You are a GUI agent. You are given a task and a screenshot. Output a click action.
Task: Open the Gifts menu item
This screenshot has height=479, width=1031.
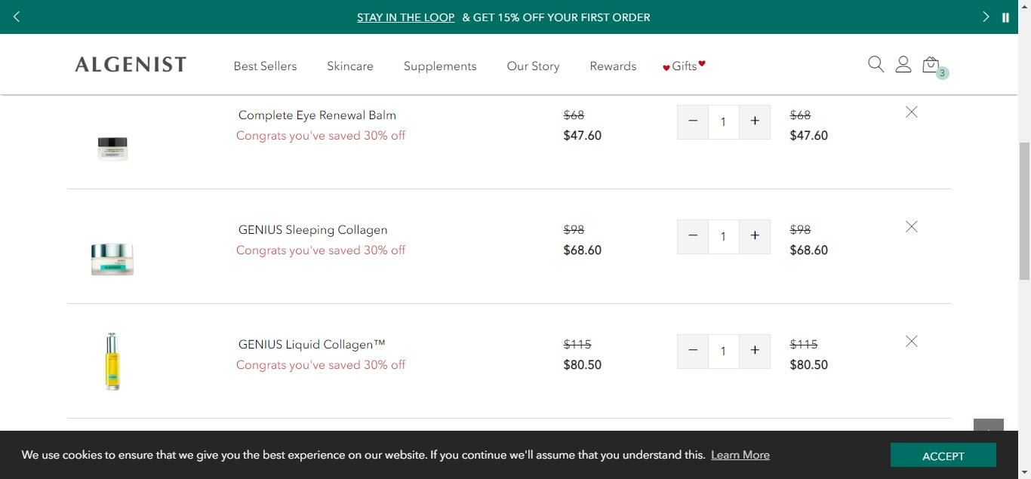click(x=684, y=66)
